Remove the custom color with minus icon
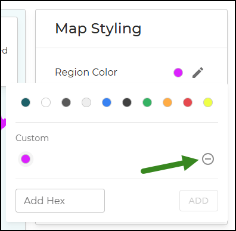Image resolution: width=236 pixels, height=231 pixels. pos(208,159)
